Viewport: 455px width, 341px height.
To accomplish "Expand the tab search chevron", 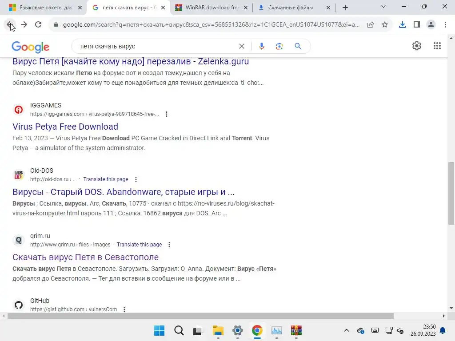I will click(x=383, y=6).
